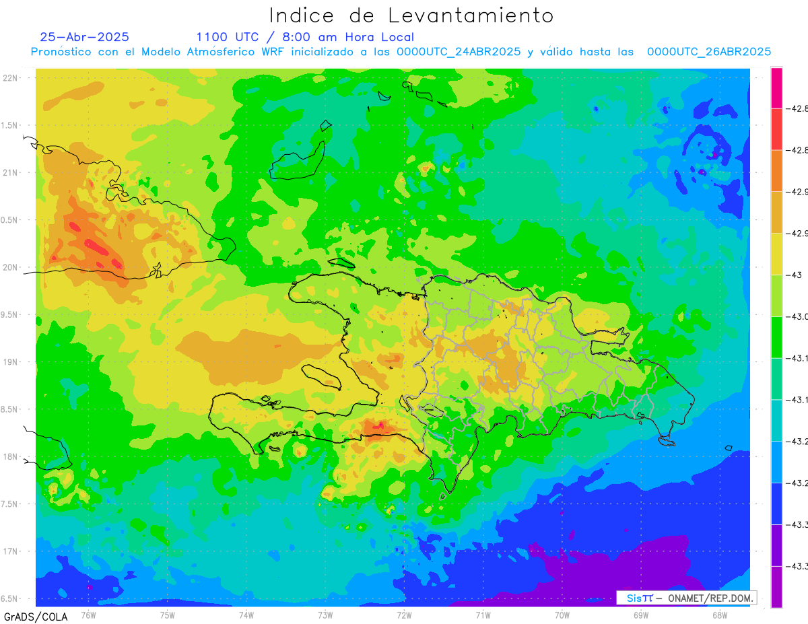
Task: Click the '68W' longitude label
Action: point(720,615)
